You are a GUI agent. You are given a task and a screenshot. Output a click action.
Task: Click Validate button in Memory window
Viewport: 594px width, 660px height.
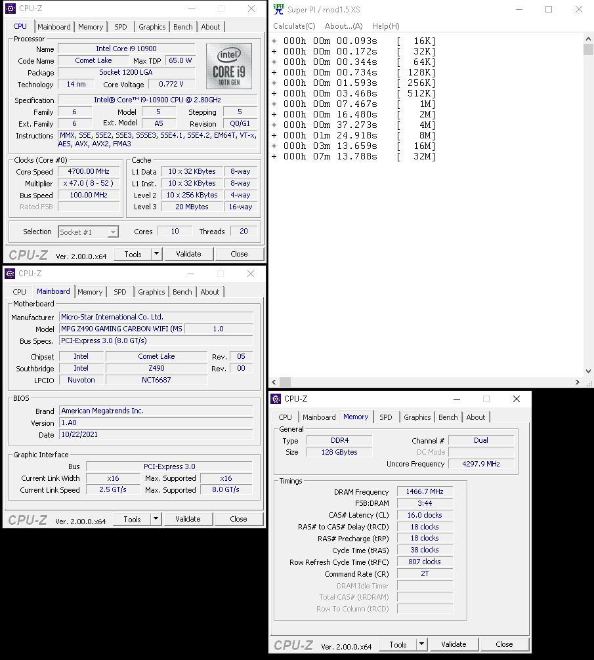[x=454, y=644]
